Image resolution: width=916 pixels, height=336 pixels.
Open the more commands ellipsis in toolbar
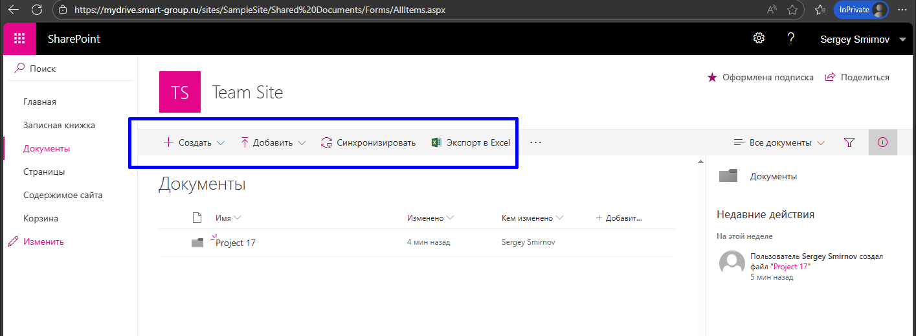[535, 142]
